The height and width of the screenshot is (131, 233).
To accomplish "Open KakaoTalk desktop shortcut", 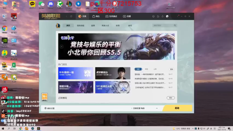I will 32,5.
